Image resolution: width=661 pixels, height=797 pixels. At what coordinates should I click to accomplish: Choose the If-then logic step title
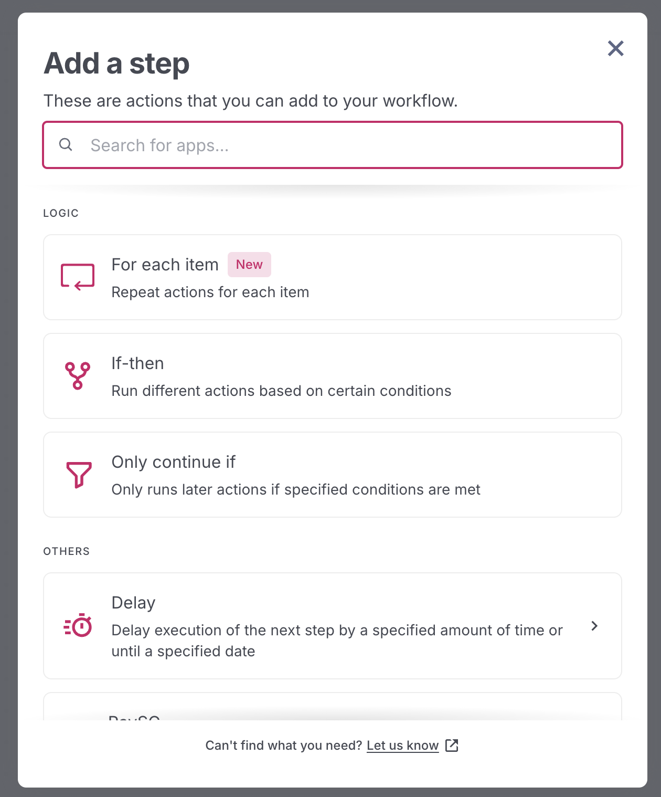137,363
